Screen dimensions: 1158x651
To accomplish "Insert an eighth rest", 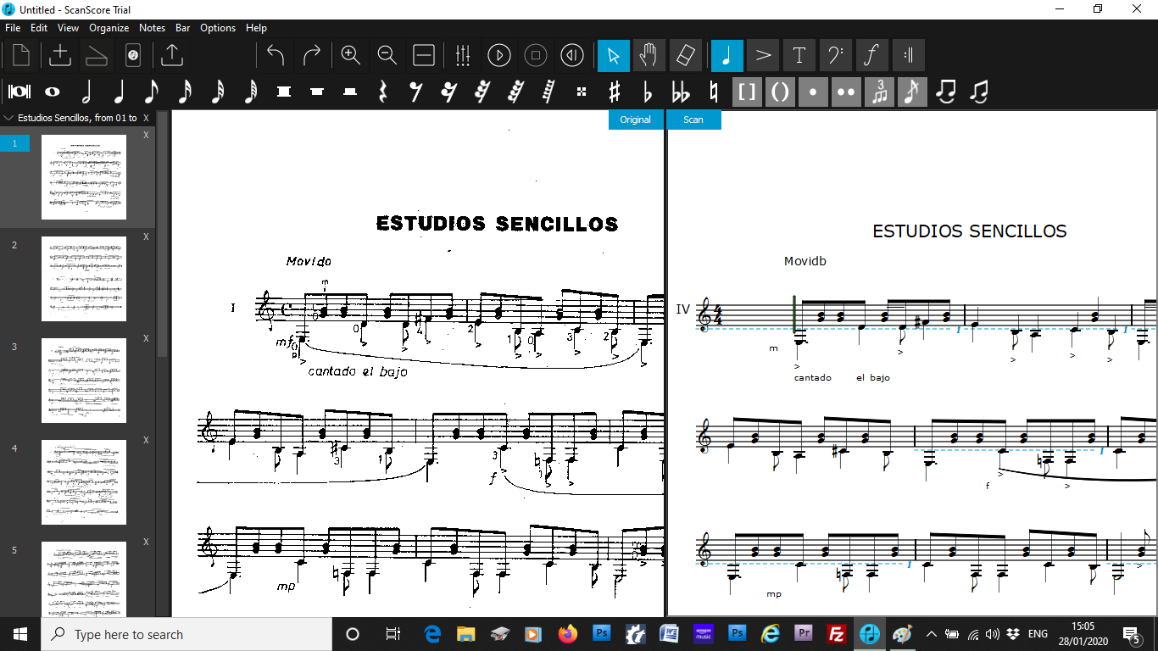I will pyautogui.click(x=416, y=92).
